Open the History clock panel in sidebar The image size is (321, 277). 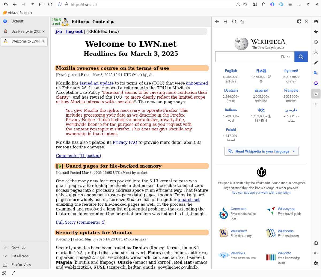coord(316,42)
